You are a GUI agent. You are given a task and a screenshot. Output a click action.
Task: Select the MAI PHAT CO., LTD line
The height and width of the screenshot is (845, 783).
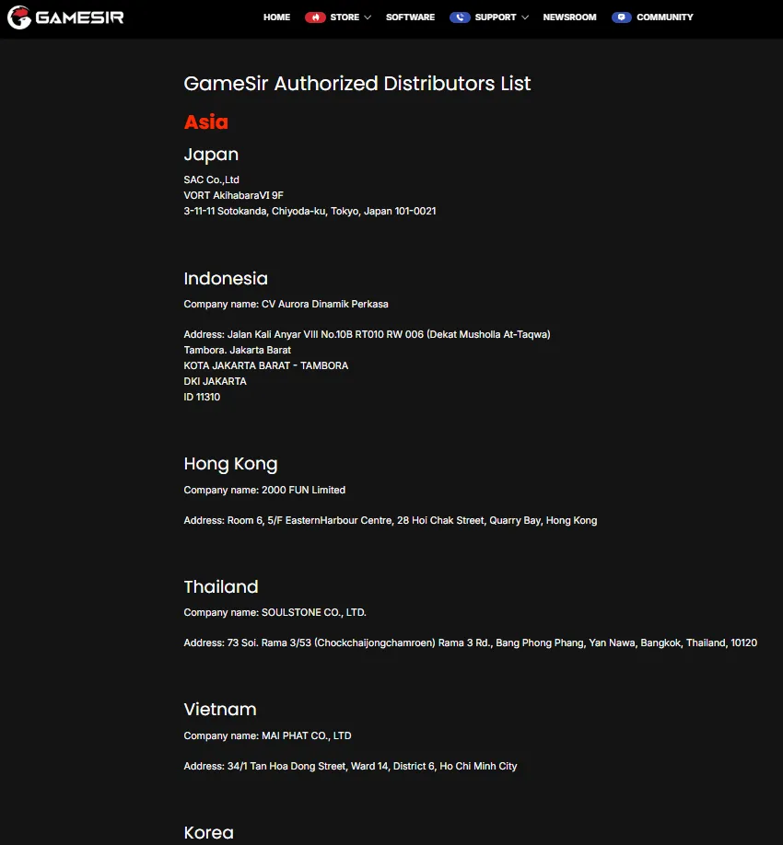(267, 735)
